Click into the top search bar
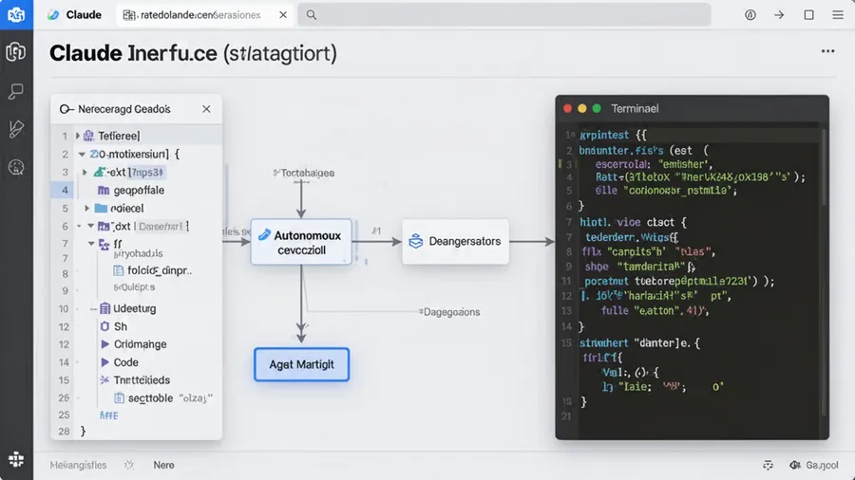Viewport: 855px width, 480px height. [x=503, y=14]
